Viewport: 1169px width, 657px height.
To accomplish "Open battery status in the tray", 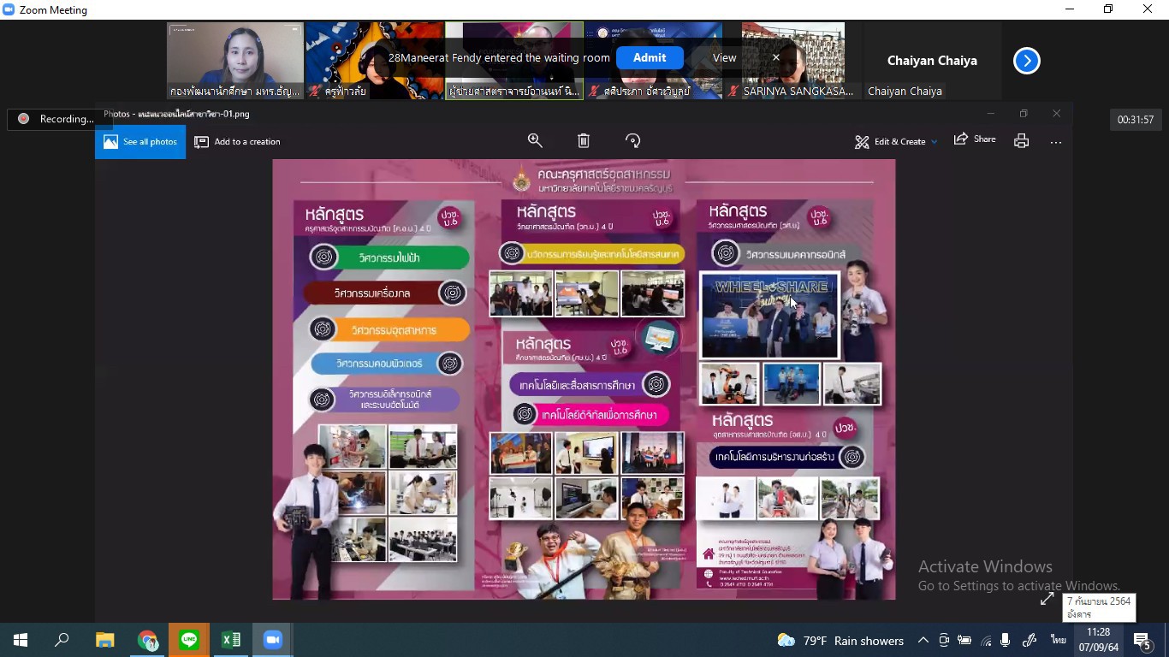I will 964,641.
